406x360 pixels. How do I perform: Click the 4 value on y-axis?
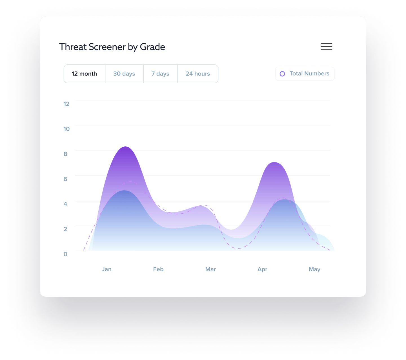(x=65, y=204)
